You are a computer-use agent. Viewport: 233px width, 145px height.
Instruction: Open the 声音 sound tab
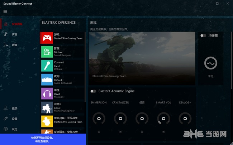(x=15, y=34)
